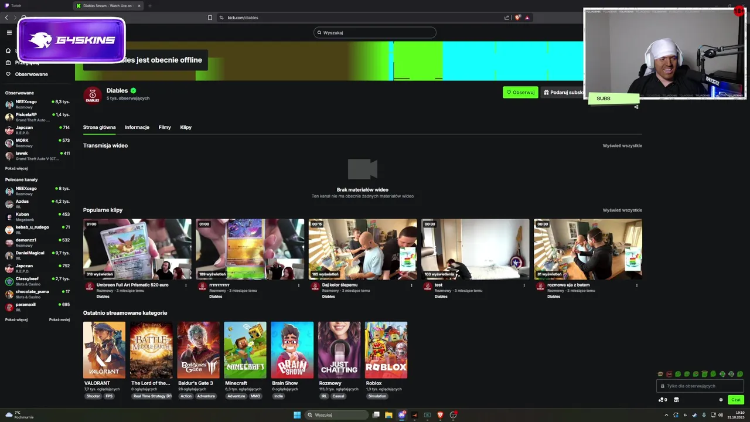Click the MMO tag under Minecraft
The width and height of the screenshot is (750, 422).
click(255, 396)
